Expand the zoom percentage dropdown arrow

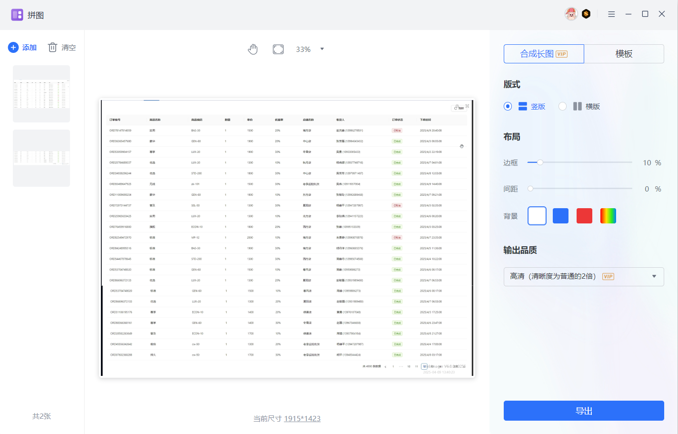[322, 49]
